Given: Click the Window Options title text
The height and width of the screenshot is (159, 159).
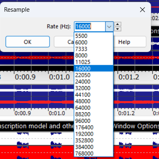Looking at the screenshot, I should click(136, 126).
